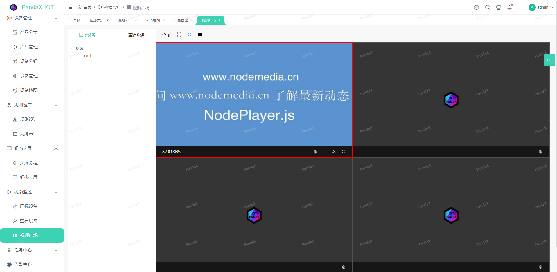
Task: Open 规则审计 in sidebar
Action: point(32,134)
